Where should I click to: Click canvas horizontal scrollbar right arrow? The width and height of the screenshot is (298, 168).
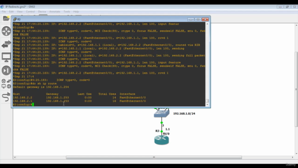point(292,157)
